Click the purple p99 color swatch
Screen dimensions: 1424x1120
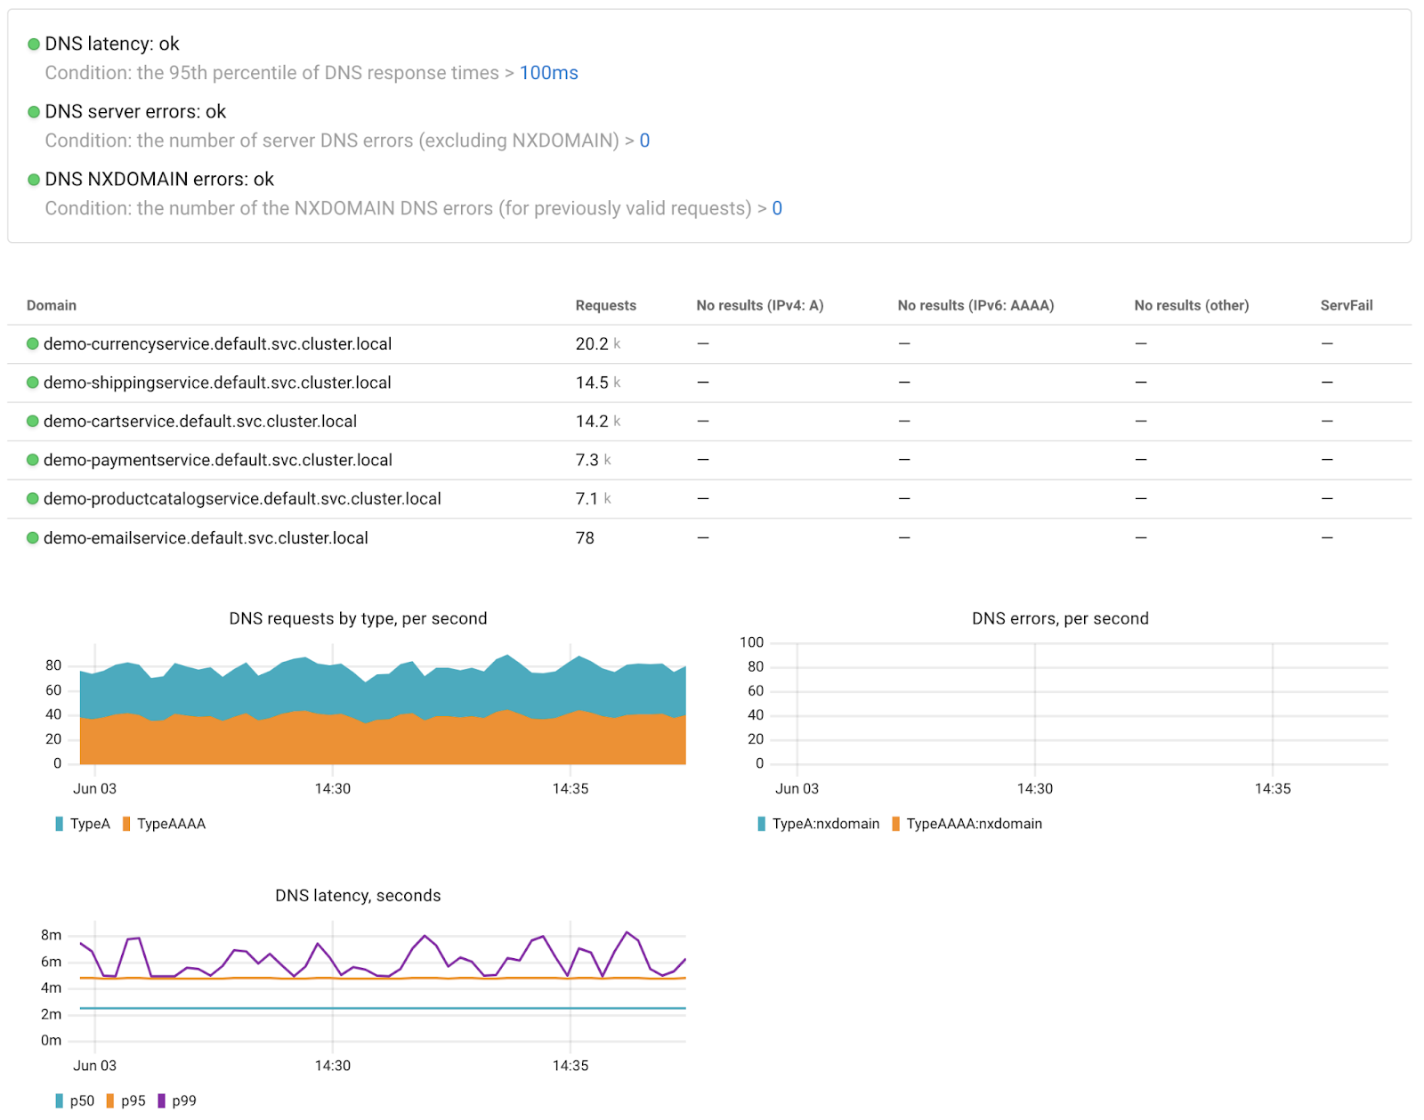[x=161, y=1100]
